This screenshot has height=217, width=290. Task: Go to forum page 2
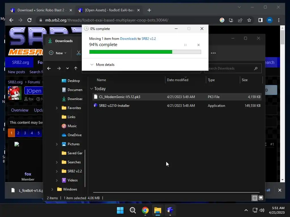click(x=18, y=133)
